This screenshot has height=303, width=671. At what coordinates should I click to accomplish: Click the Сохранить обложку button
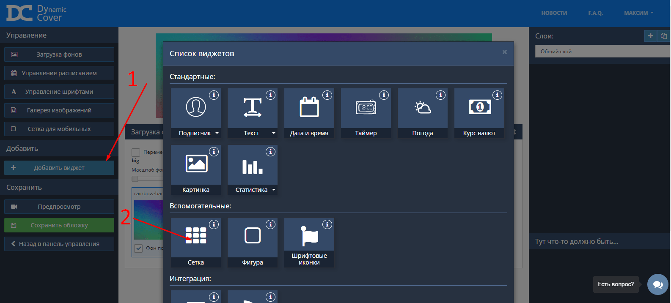tap(59, 225)
